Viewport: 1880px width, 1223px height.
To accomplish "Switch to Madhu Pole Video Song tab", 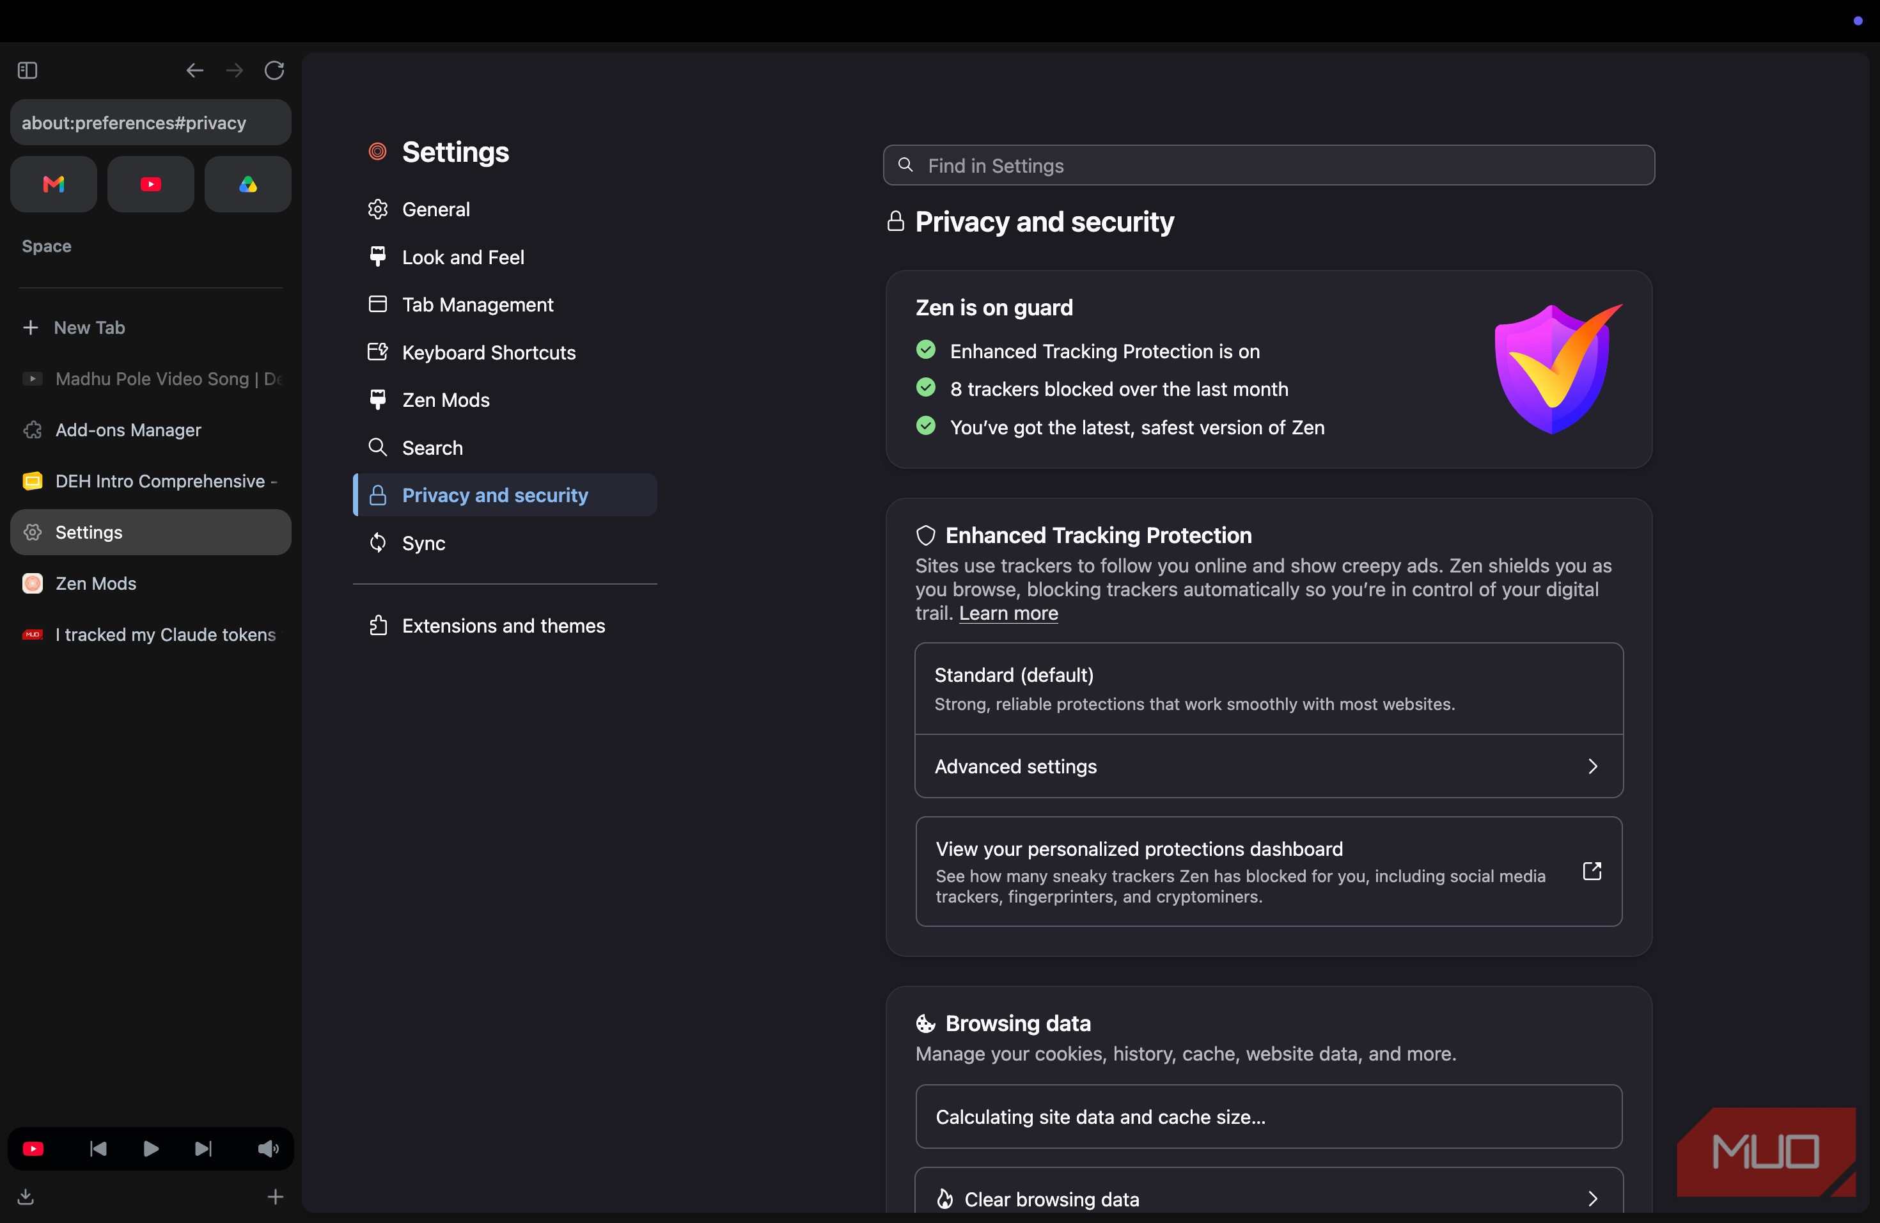I will [150, 379].
